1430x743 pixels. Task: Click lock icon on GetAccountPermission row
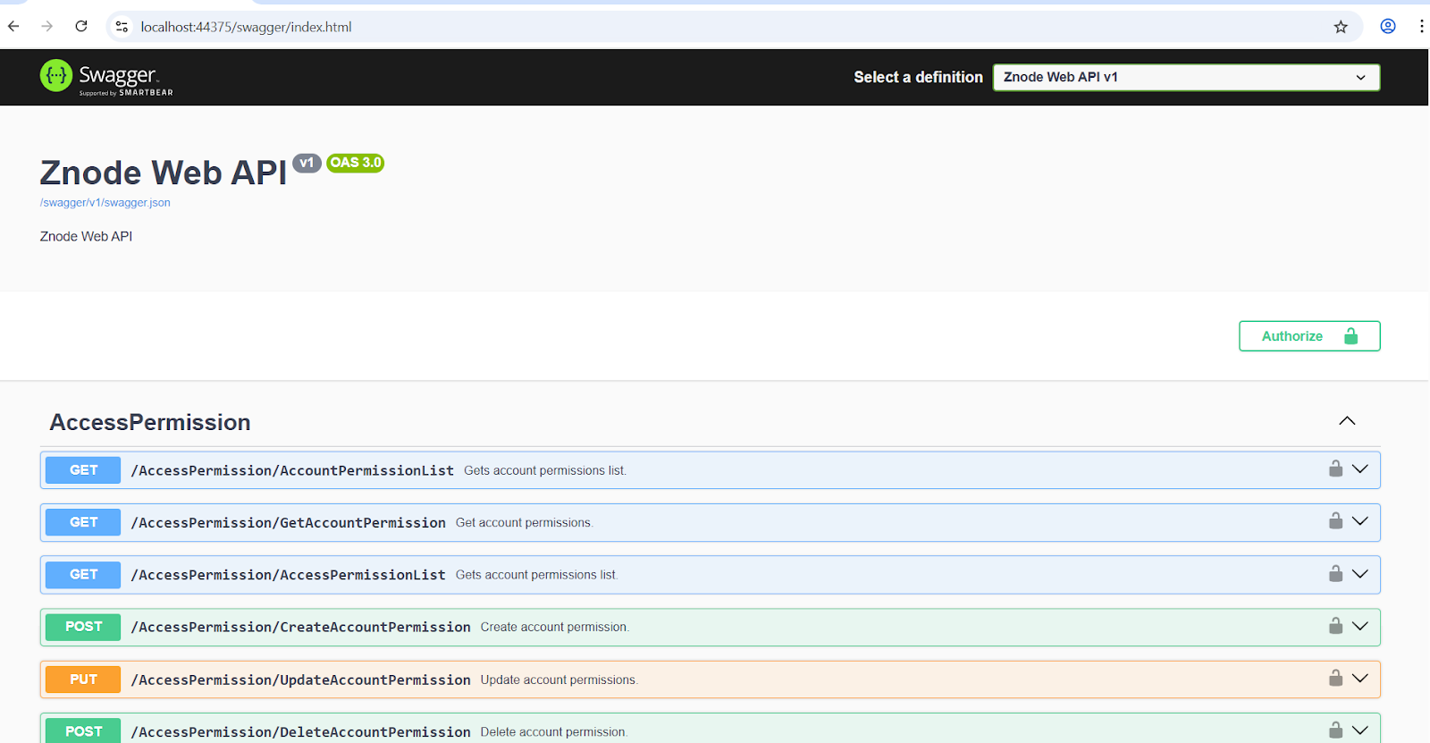point(1335,520)
